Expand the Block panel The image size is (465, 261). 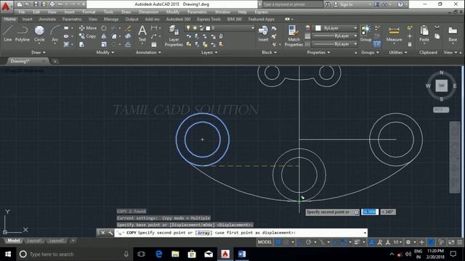[x=269, y=52]
